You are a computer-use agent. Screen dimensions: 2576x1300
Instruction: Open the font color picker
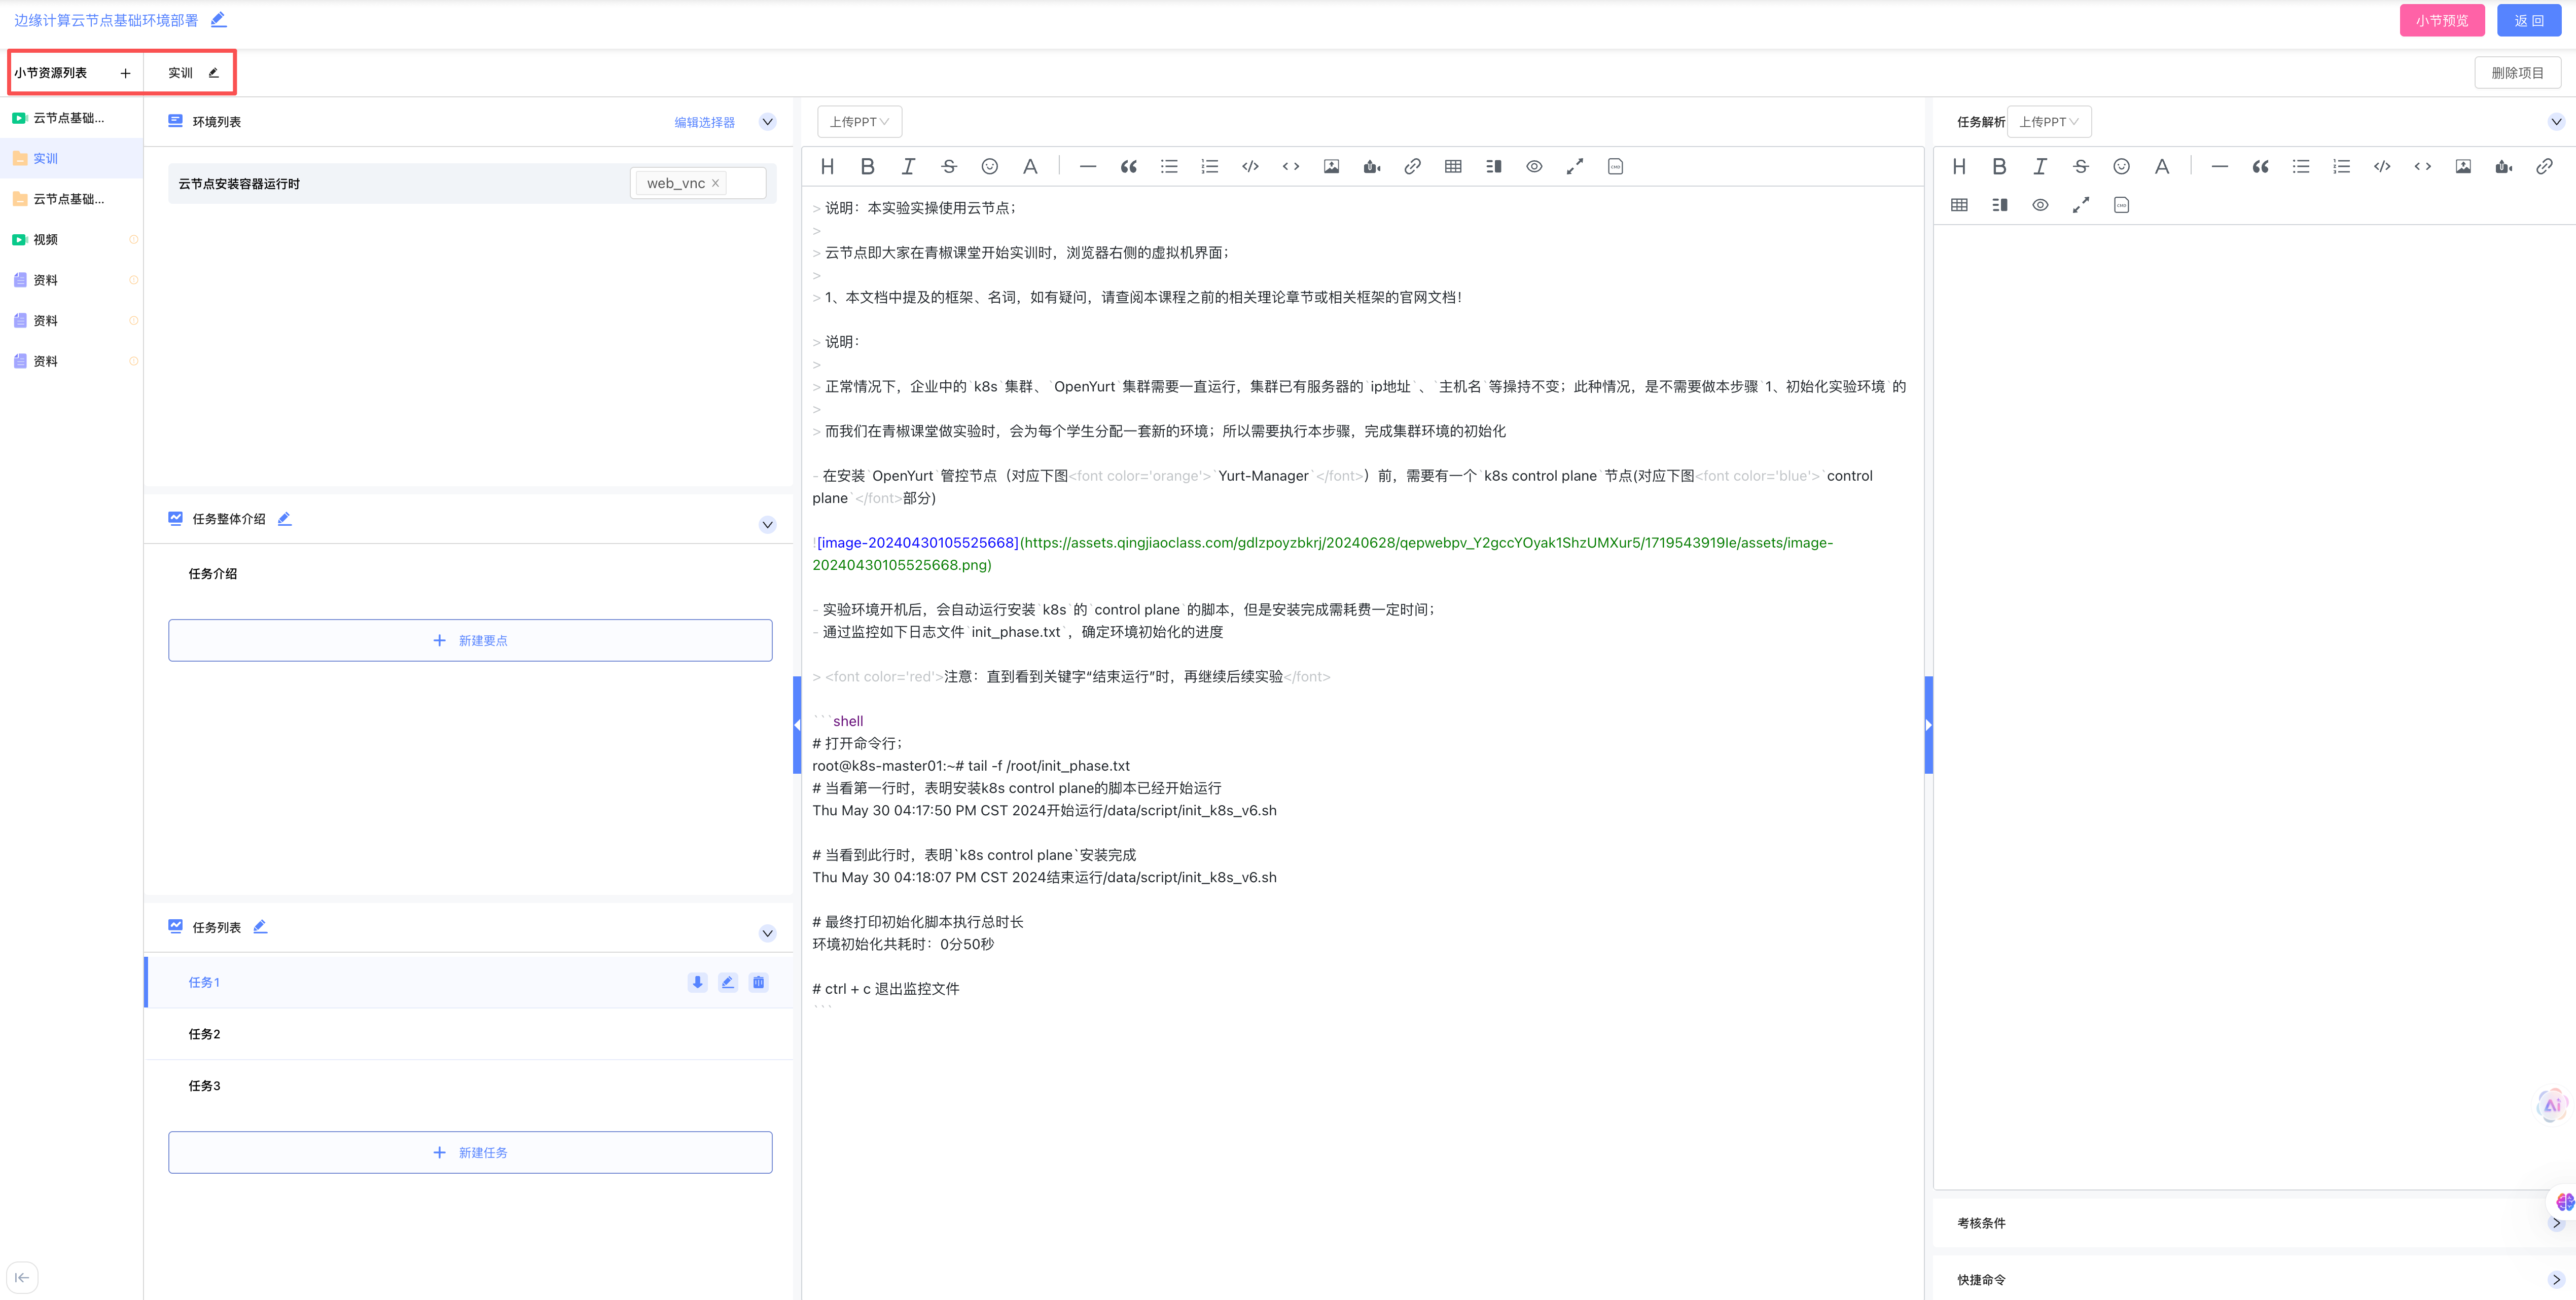(x=1030, y=166)
